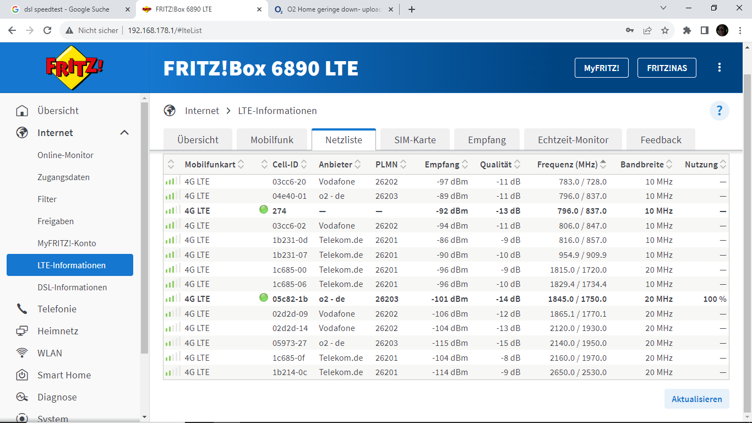Click the sidebar scroll down arrow

[x=145, y=417]
